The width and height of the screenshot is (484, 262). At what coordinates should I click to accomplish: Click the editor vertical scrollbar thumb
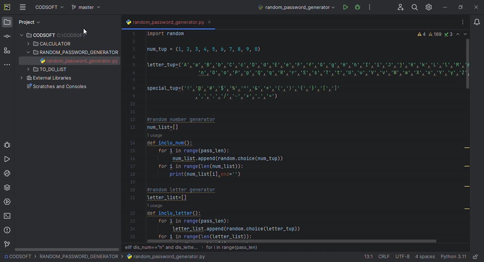coord(467,64)
